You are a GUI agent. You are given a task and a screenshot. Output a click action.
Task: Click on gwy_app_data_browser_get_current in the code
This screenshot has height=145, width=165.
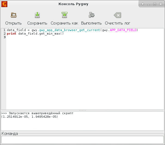click(x=69, y=30)
